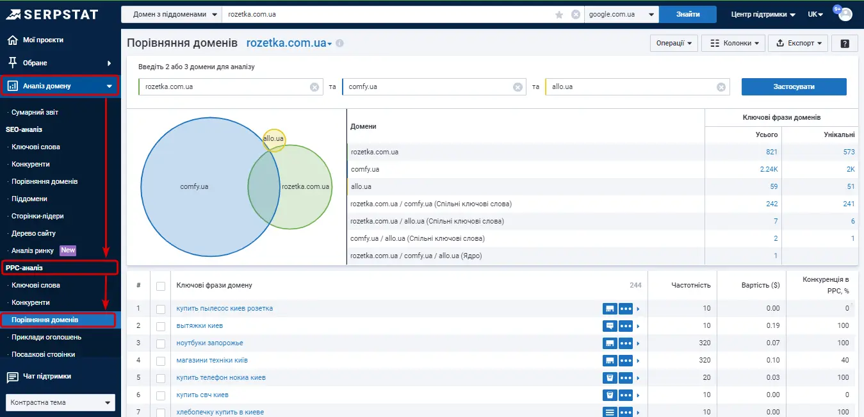
Task: Open Дерево сайту in the sidebar
Action: click(33, 233)
